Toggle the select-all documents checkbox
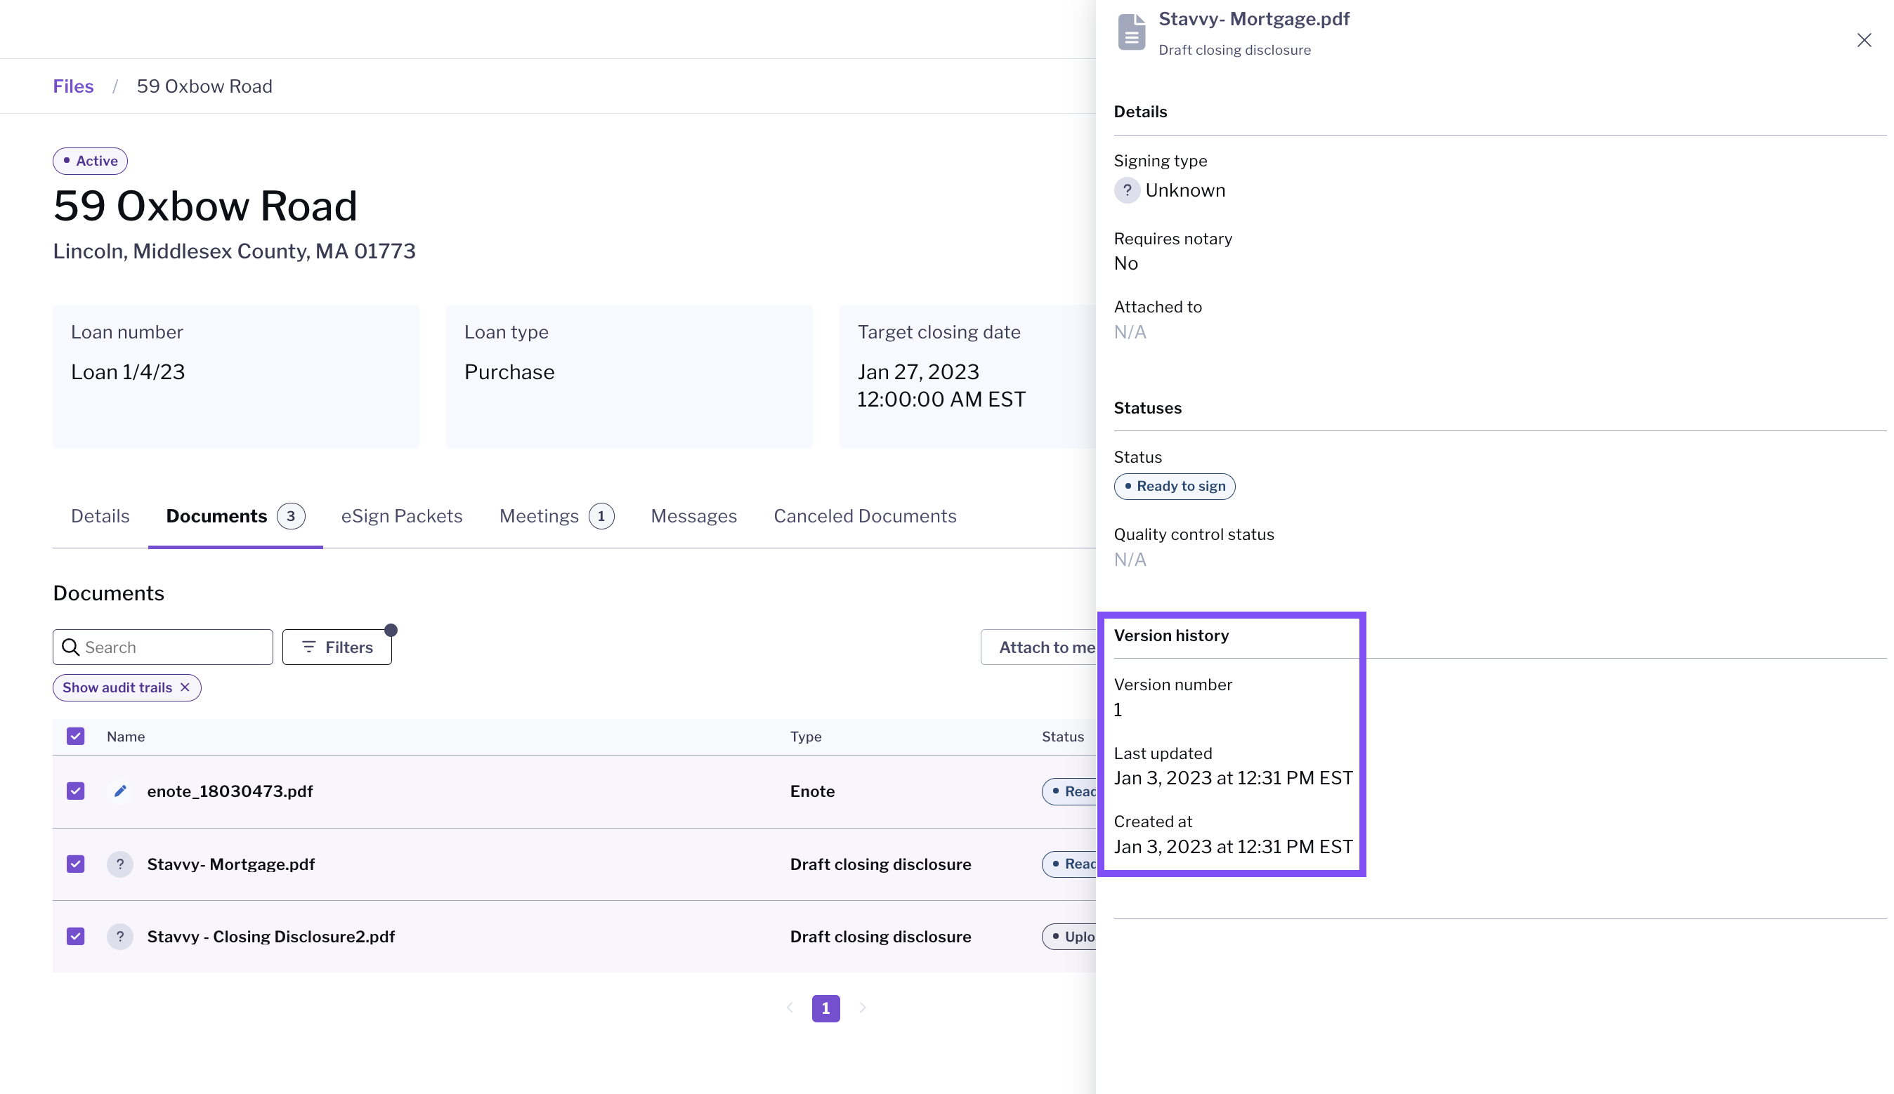1894x1094 pixels. (75, 737)
